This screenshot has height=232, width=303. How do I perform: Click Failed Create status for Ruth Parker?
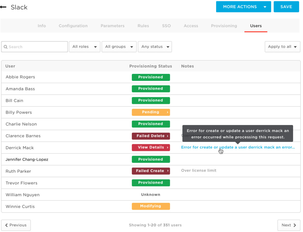(151, 171)
